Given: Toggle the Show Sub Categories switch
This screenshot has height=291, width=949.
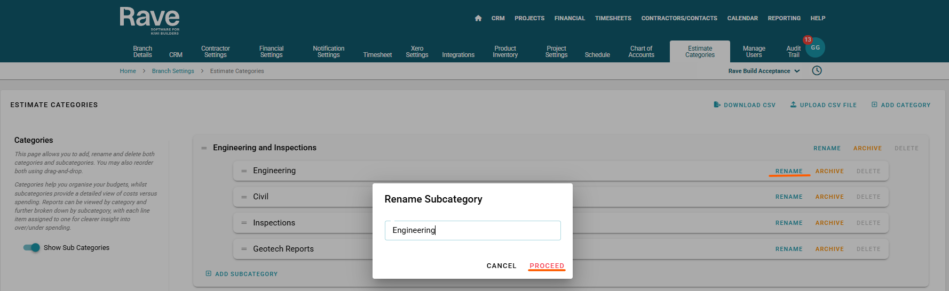Looking at the screenshot, I should pos(31,247).
